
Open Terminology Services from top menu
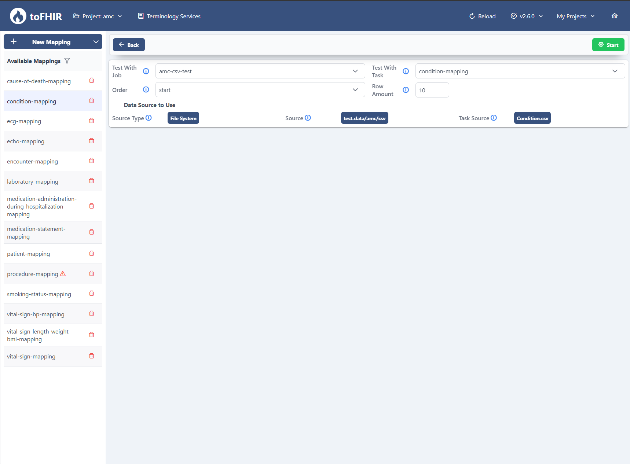169,16
